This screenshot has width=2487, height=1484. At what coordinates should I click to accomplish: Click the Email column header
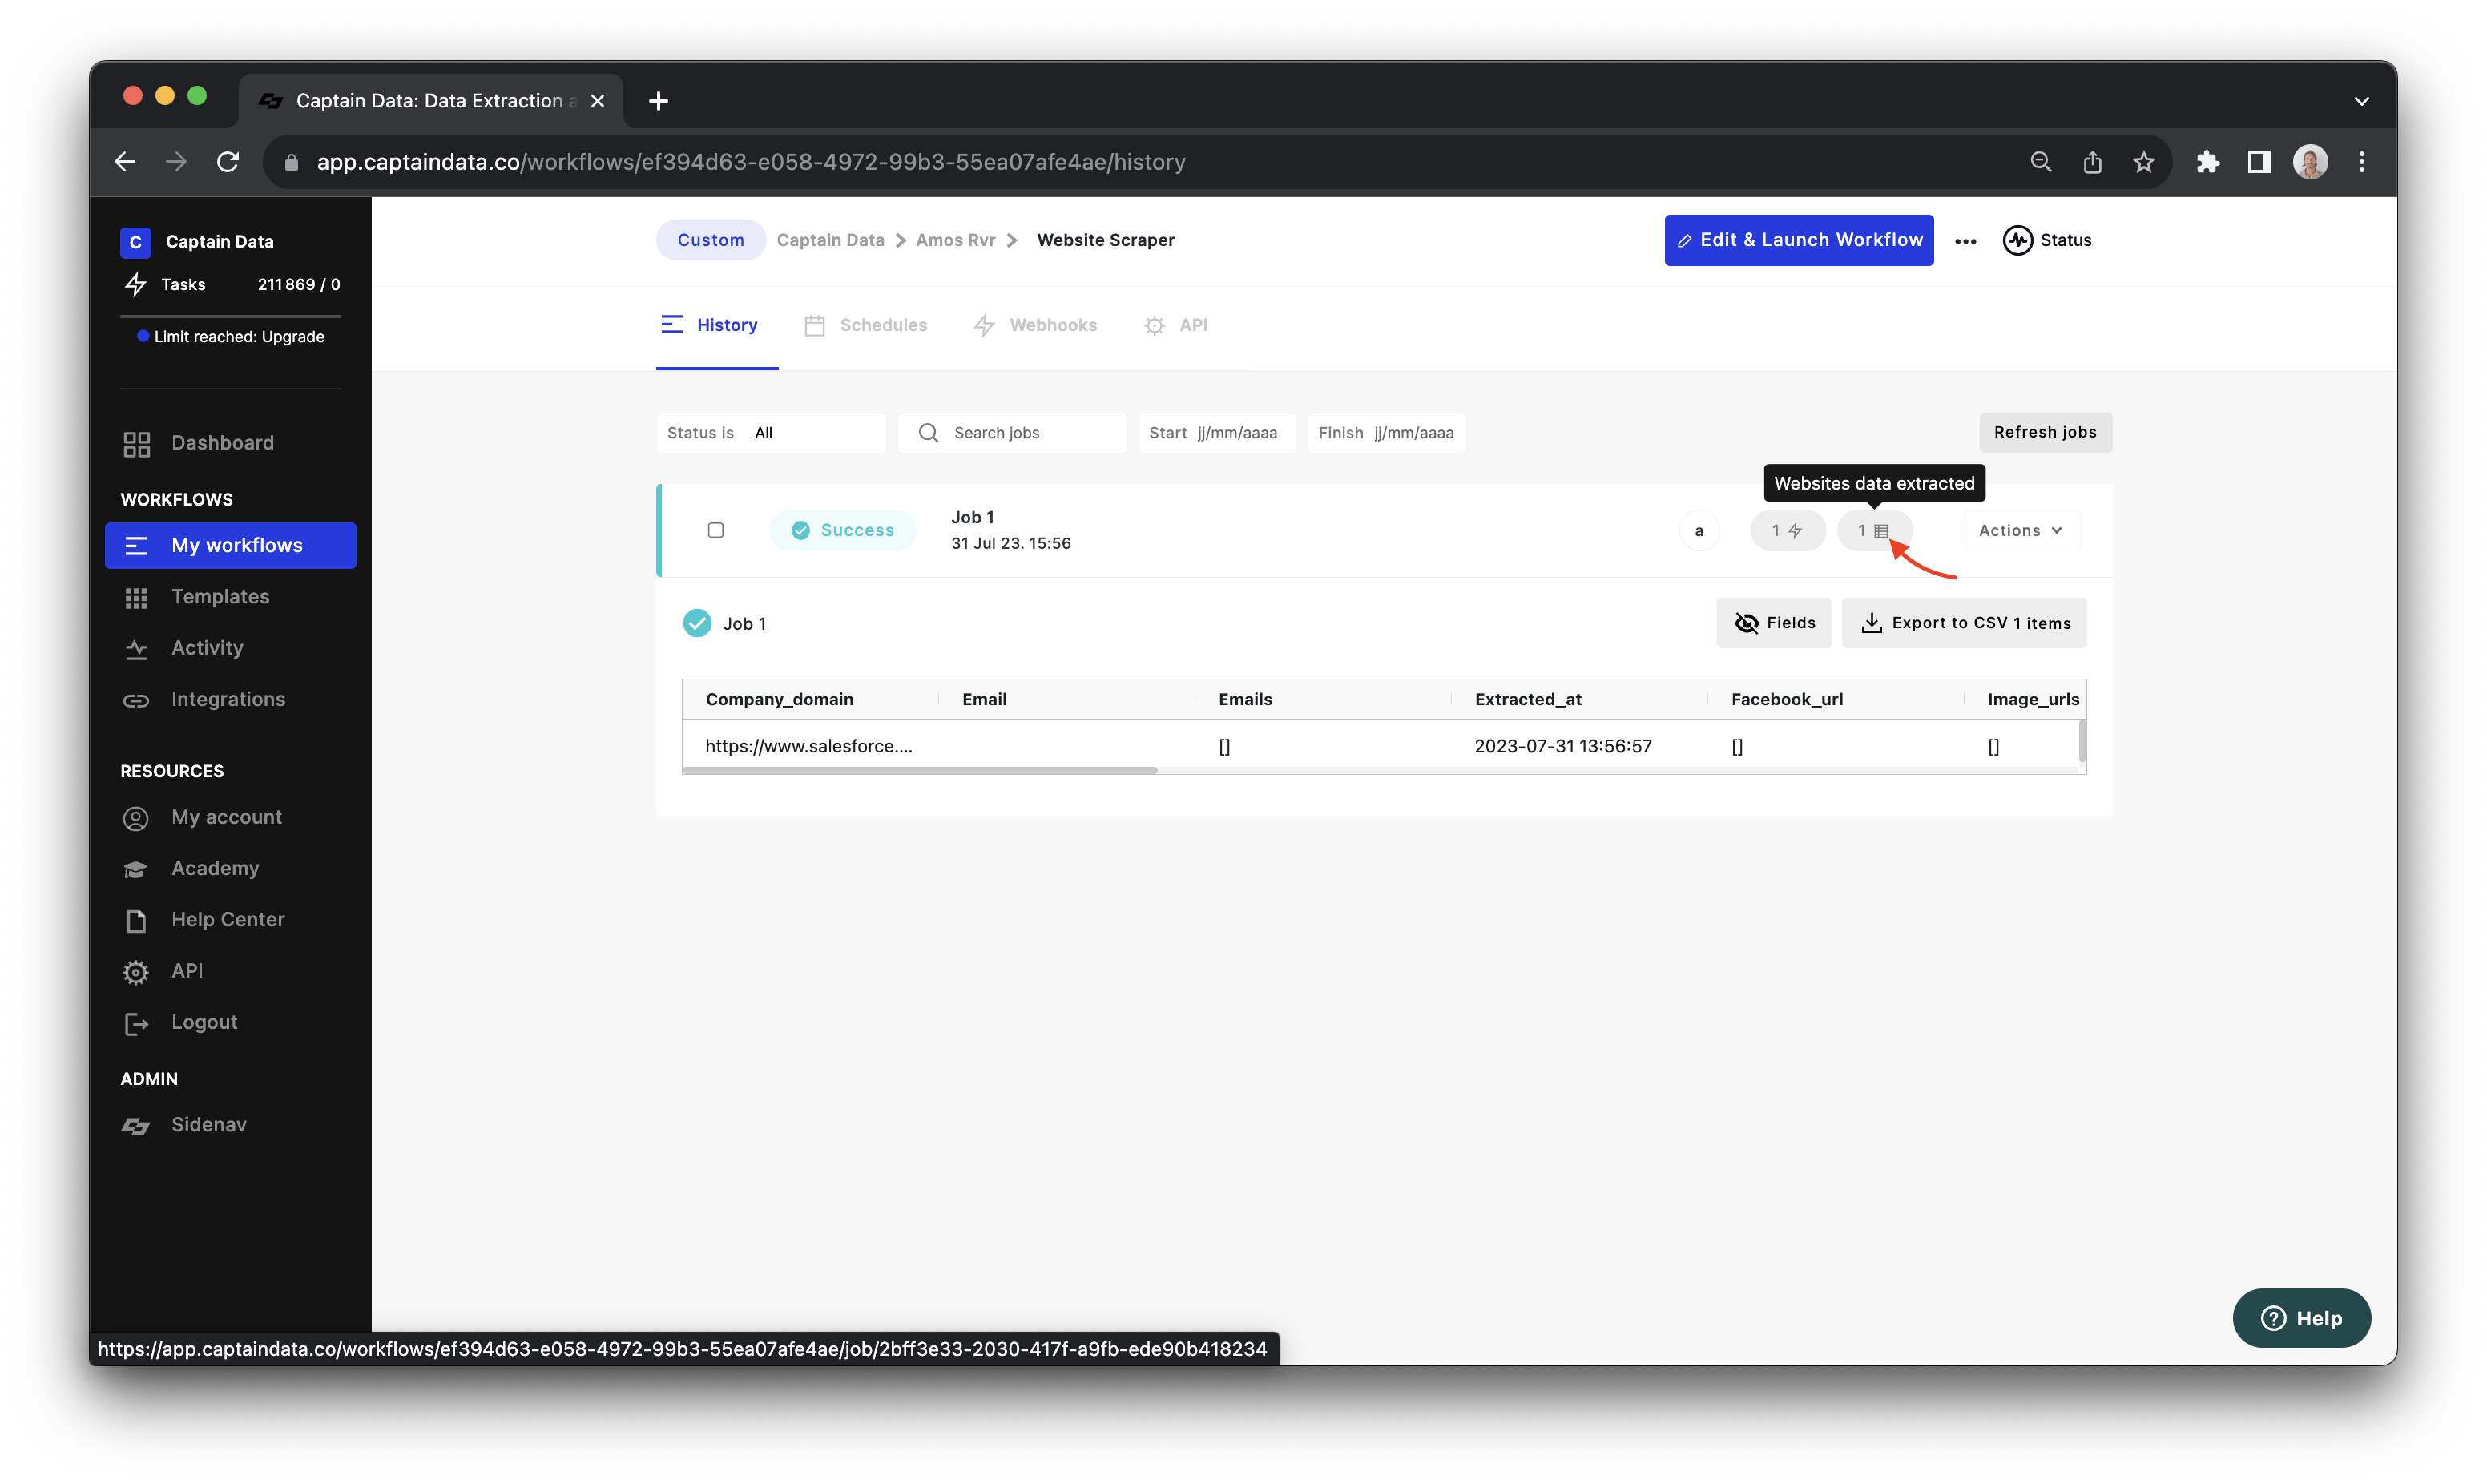click(x=985, y=700)
